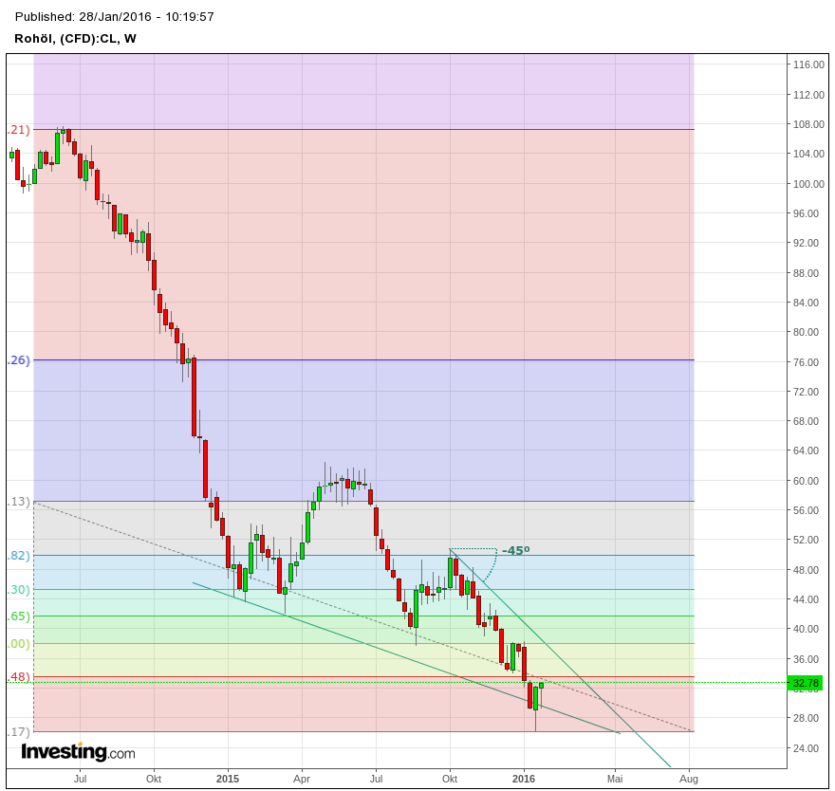
Task: Click the Fibonacci level label .13)
Action: pos(19,502)
